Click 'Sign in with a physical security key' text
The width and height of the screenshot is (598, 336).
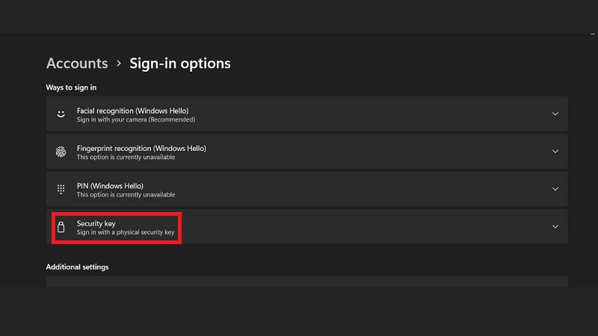(x=126, y=232)
